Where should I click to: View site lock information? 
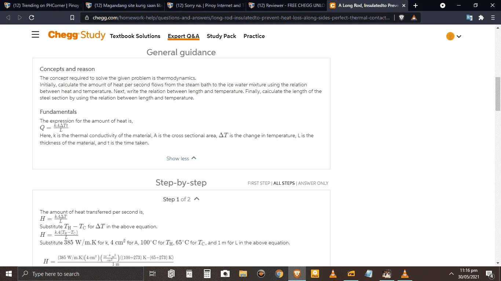tap(87, 18)
